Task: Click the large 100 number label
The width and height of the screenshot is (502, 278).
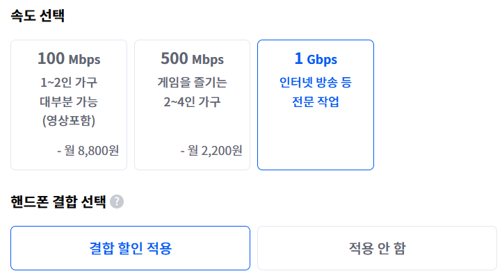Action: pos(51,58)
